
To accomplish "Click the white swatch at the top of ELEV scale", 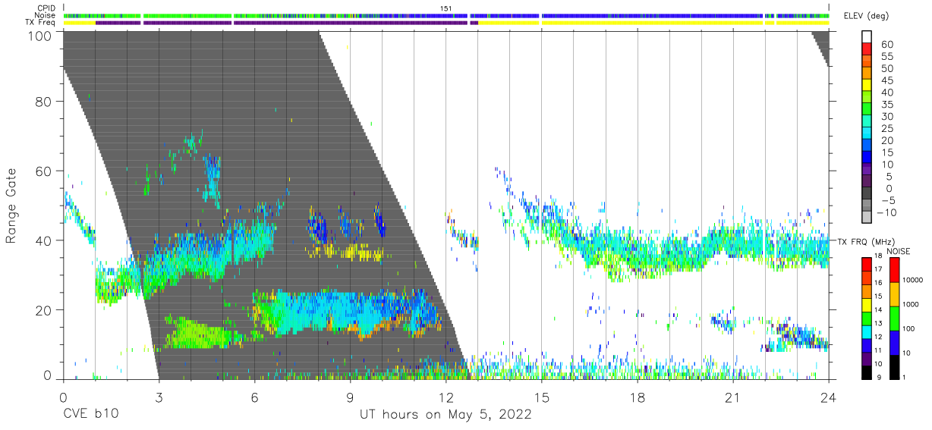I will [867, 36].
